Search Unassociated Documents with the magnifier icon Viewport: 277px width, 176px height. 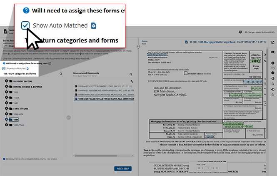pyautogui.click(x=131, y=74)
